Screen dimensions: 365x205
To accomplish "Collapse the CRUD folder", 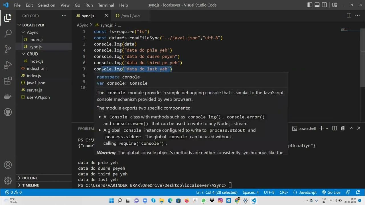I will coord(44,54).
